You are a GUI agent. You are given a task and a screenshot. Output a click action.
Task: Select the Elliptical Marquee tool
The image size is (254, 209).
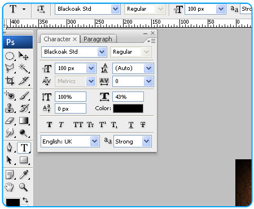click(x=10, y=56)
